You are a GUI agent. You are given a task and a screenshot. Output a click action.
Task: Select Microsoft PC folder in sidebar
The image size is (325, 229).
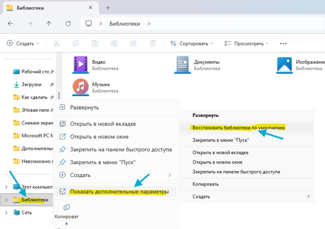(32, 136)
